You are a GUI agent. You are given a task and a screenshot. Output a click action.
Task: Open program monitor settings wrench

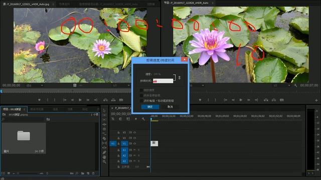coord(295,85)
